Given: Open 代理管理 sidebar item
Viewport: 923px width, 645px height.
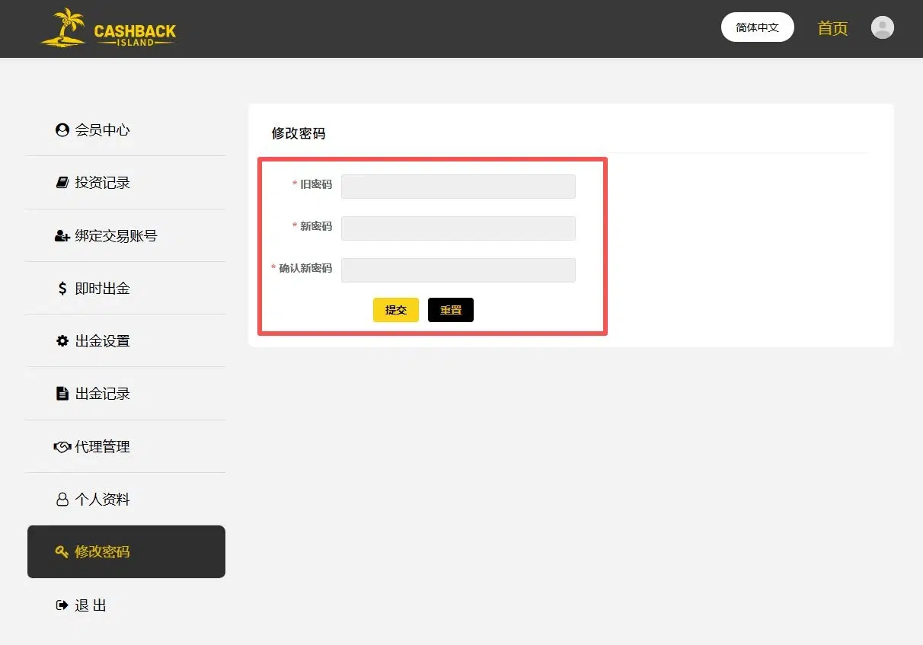Looking at the screenshot, I should [x=126, y=447].
